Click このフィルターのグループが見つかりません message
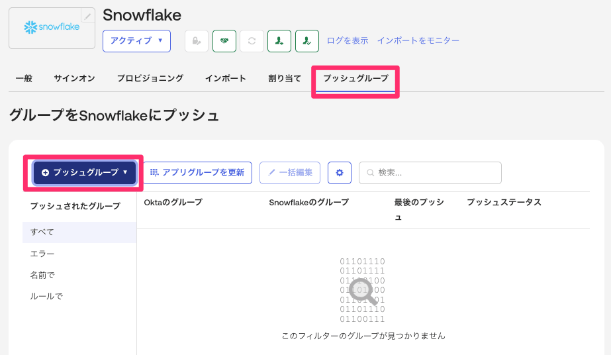 pyautogui.click(x=363, y=336)
